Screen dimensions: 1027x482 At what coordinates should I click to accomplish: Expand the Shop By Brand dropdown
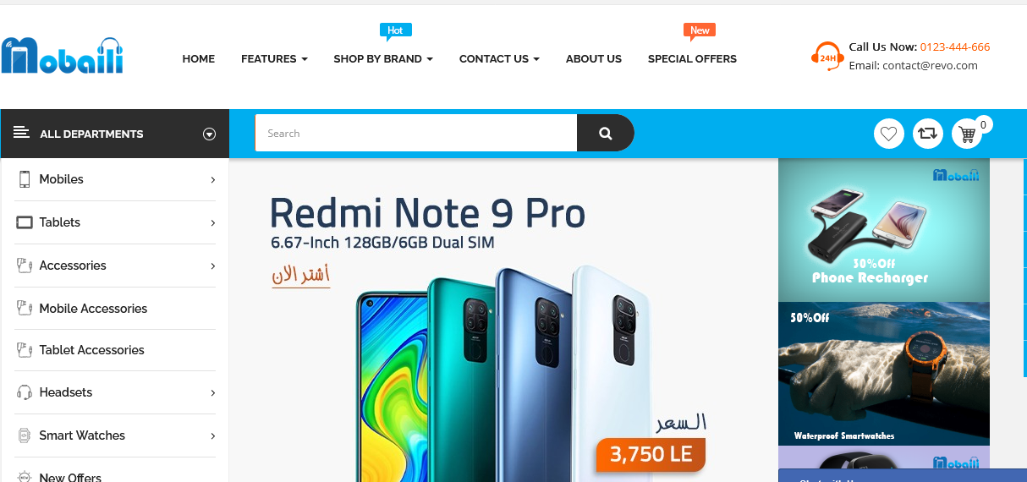[383, 59]
